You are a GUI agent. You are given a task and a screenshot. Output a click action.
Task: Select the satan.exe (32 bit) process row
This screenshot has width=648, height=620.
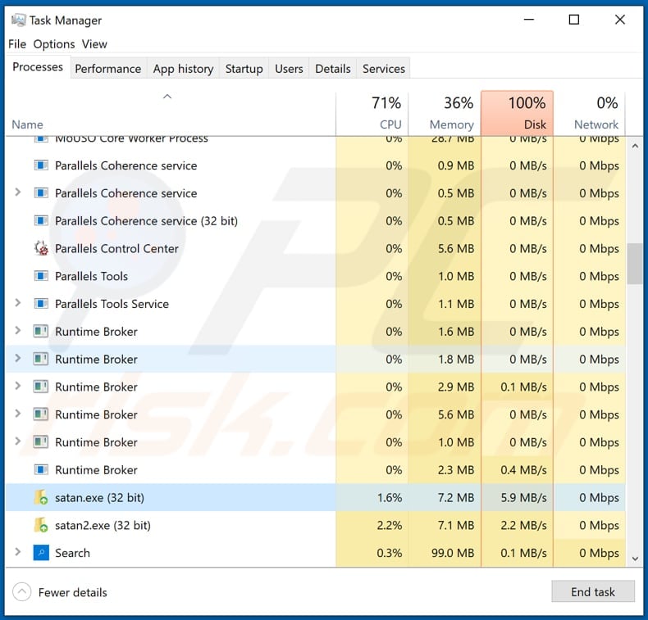[315, 497]
